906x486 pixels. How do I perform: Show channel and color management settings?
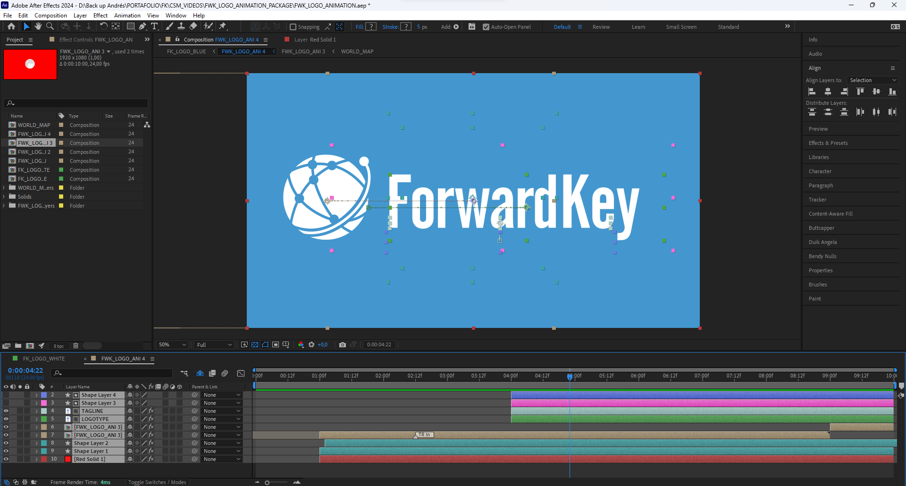(301, 345)
